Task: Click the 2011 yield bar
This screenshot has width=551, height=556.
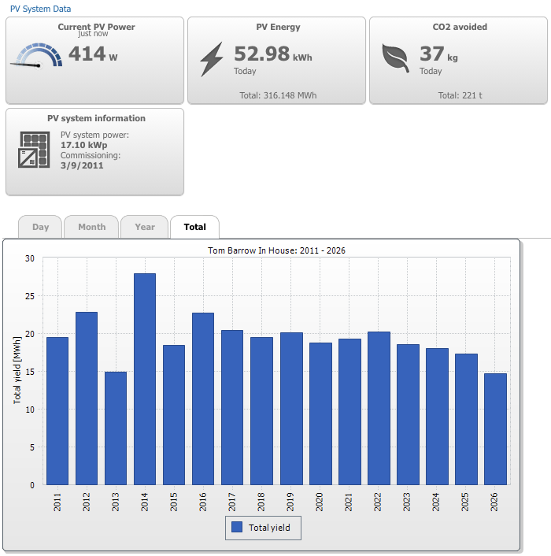Action: pyautogui.click(x=57, y=411)
